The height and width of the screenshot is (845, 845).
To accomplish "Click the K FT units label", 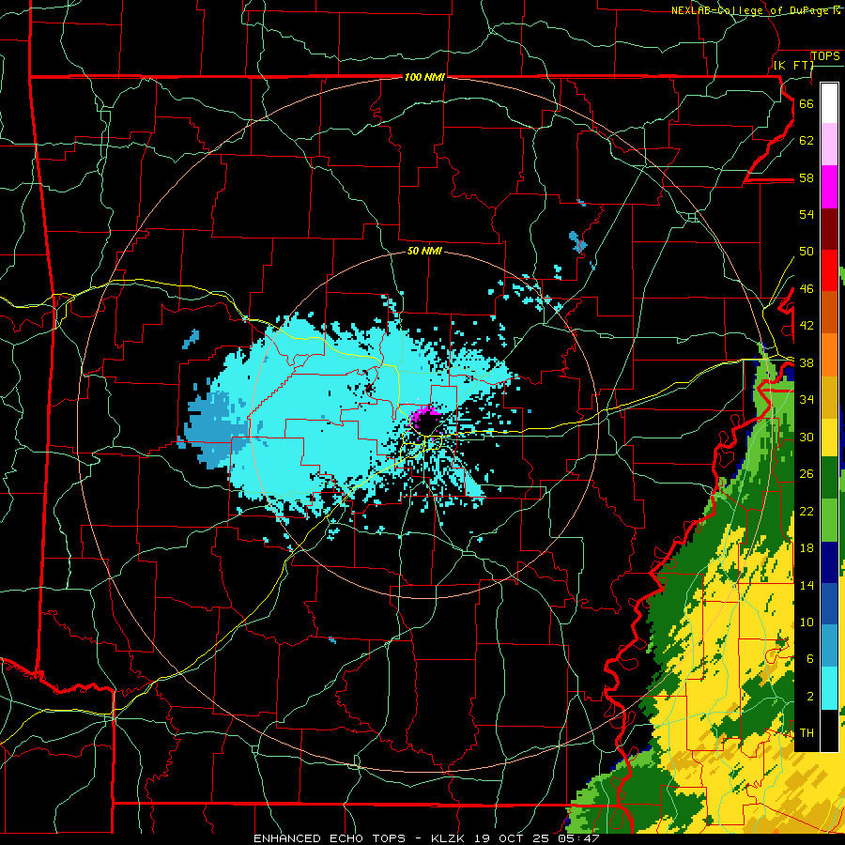I will (793, 65).
